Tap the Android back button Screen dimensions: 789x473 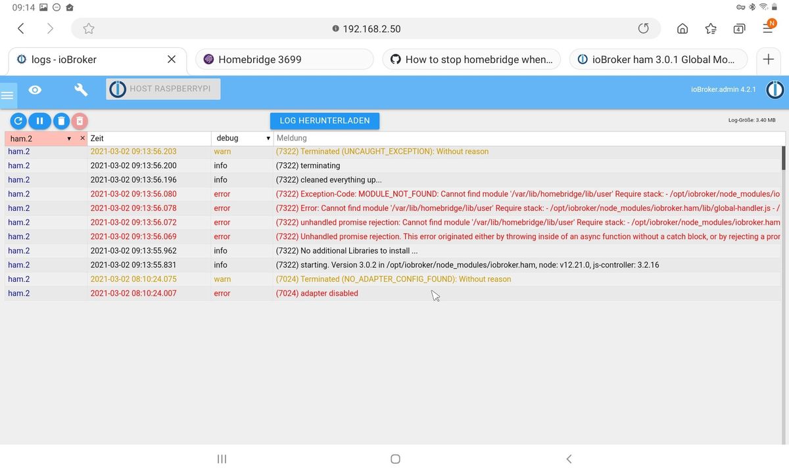click(569, 459)
